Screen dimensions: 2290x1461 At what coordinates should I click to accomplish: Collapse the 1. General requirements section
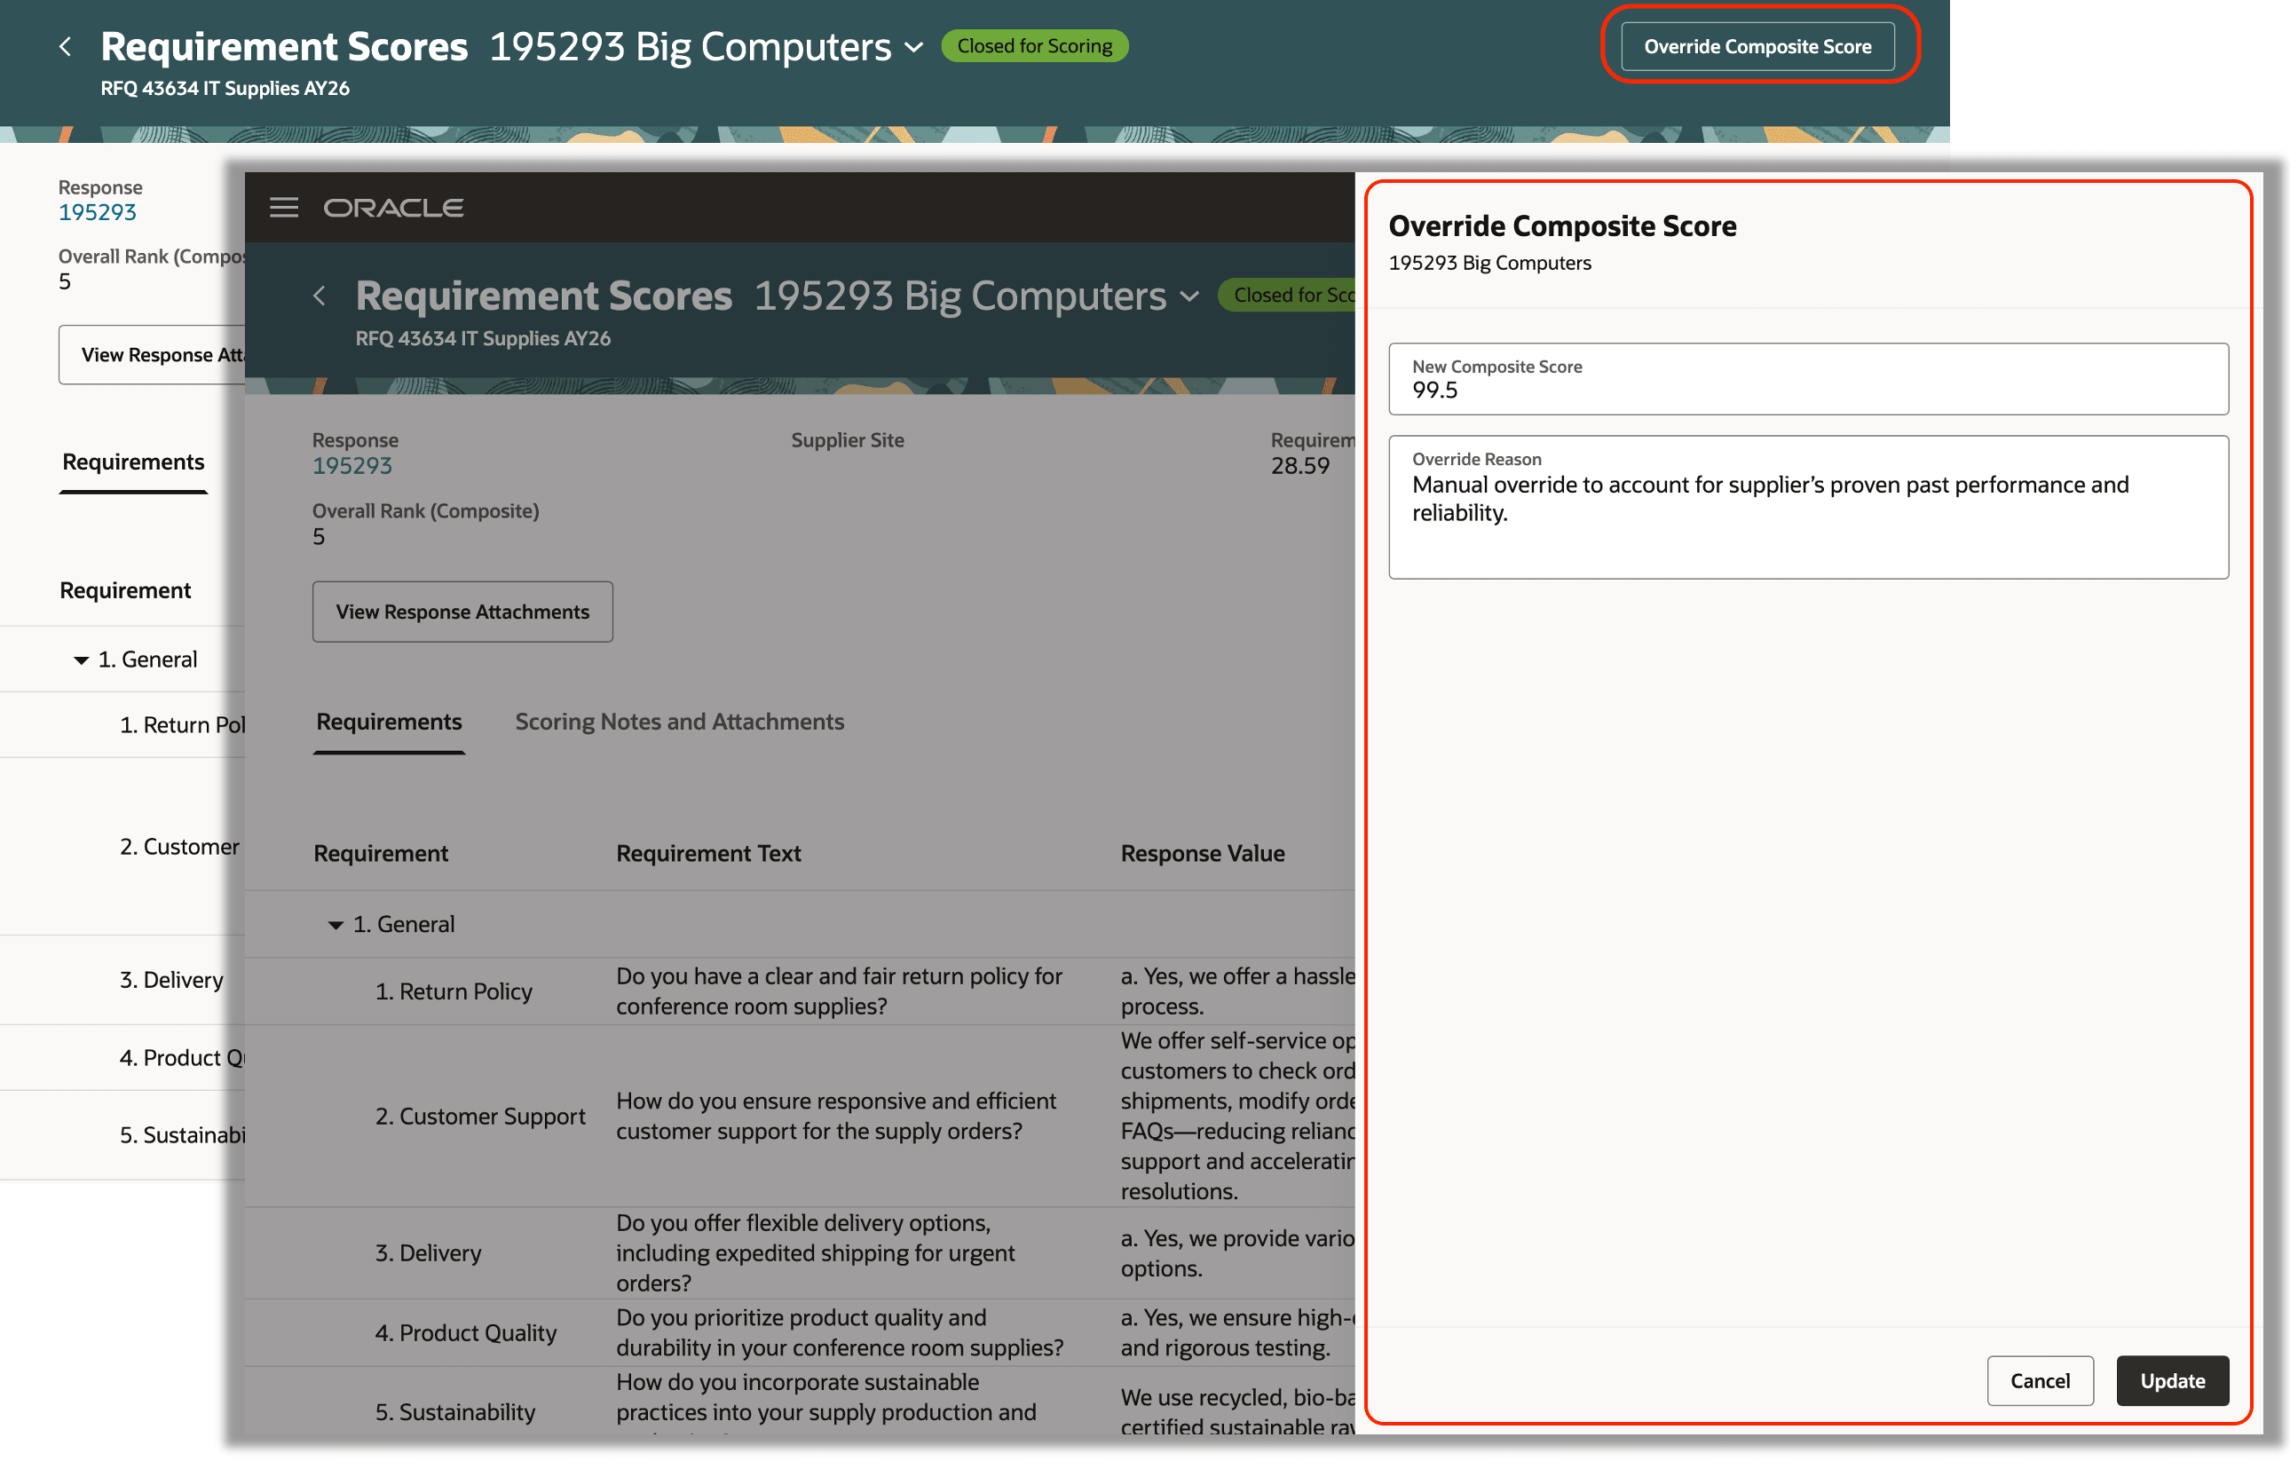tap(335, 924)
